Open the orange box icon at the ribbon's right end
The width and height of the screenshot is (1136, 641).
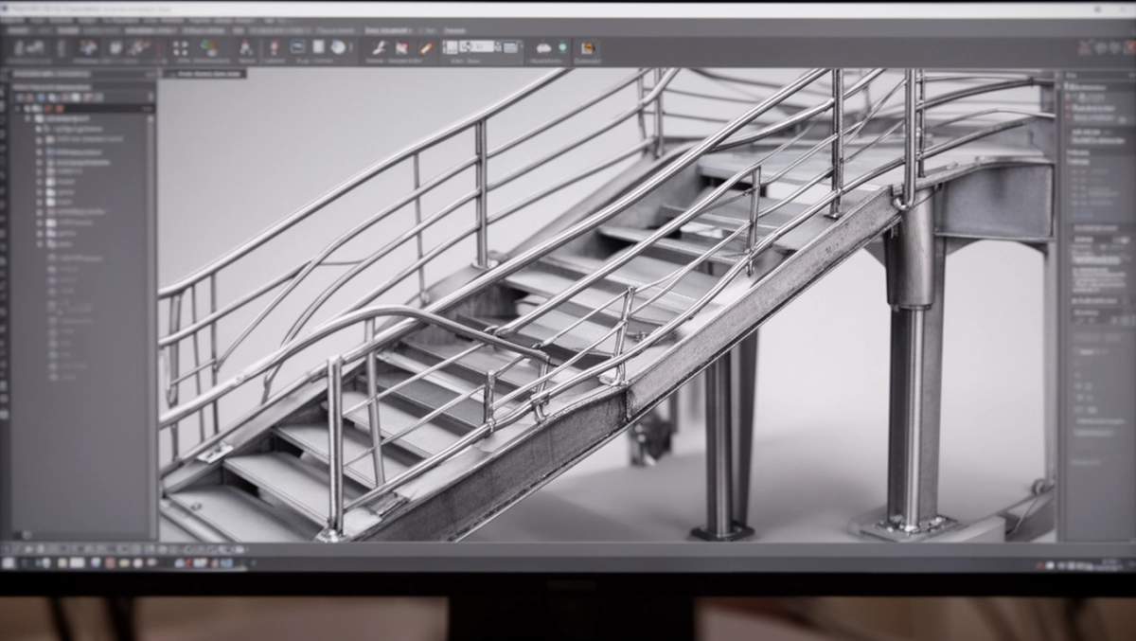tap(588, 47)
